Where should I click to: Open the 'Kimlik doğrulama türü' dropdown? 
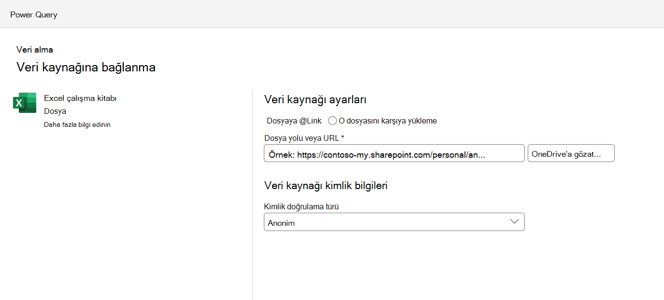(394, 222)
